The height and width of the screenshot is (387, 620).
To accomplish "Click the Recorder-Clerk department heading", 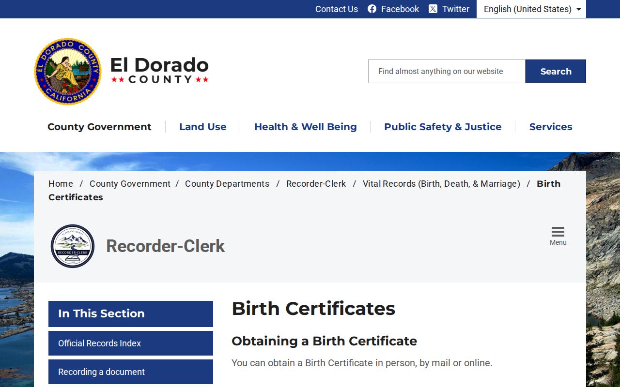I will 166,246.
